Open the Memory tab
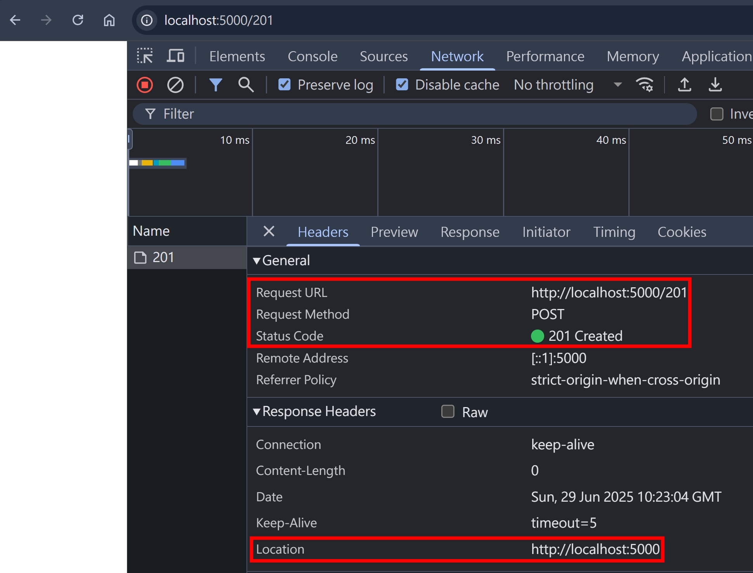The image size is (753, 573). 633,57
